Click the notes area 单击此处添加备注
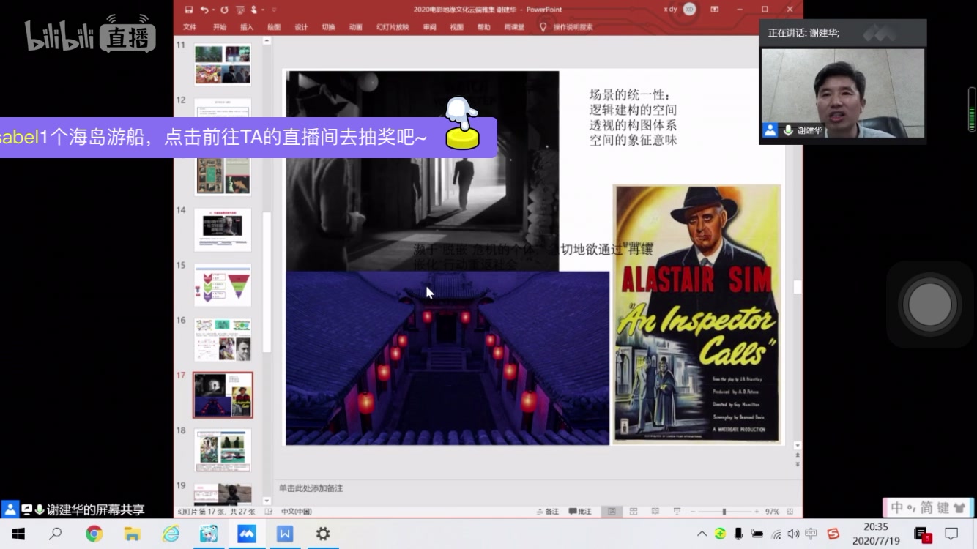The height and width of the screenshot is (549, 977). (x=311, y=488)
